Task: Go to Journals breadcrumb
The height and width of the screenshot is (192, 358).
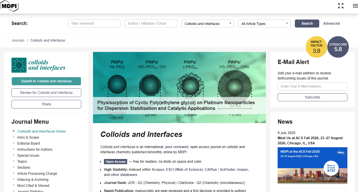Action: click(x=18, y=40)
